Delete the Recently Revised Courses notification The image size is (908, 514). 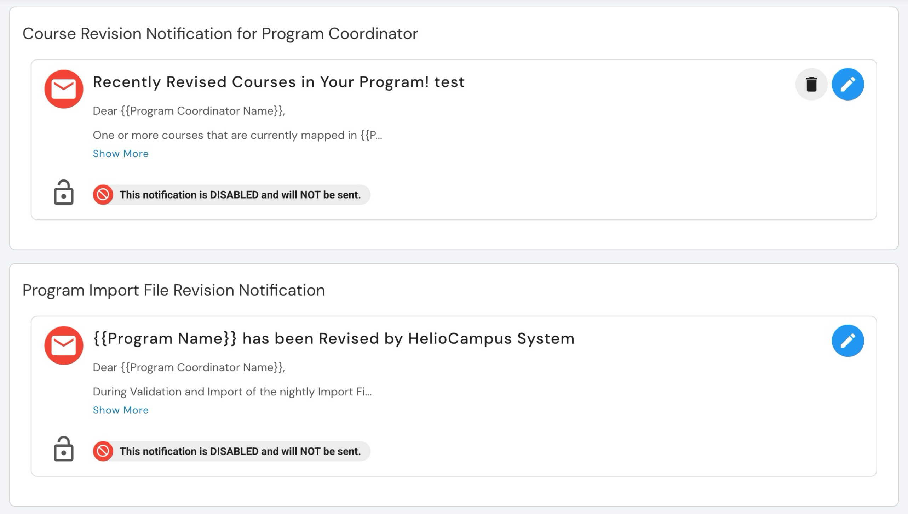click(x=811, y=84)
